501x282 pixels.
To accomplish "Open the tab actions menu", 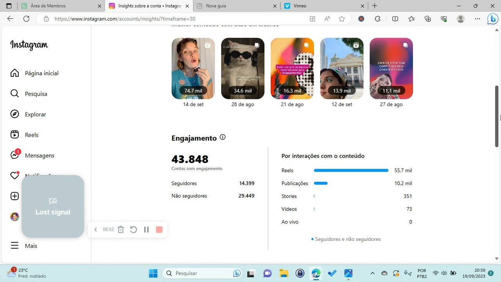I will [x=9, y=6].
